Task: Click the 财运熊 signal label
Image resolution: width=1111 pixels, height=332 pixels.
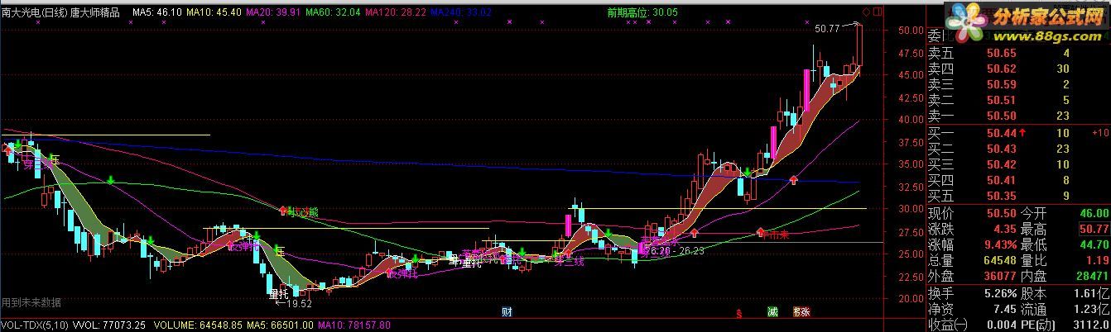Action: pyautogui.click(x=302, y=212)
